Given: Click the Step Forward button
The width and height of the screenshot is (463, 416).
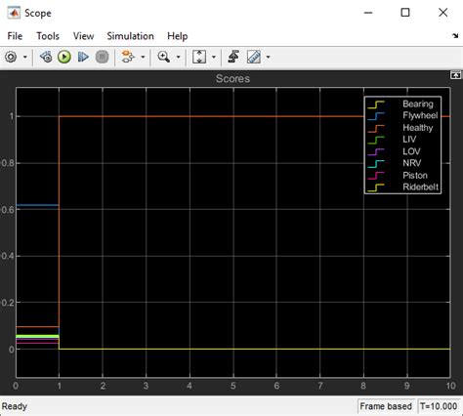Looking at the screenshot, I should coord(83,57).
